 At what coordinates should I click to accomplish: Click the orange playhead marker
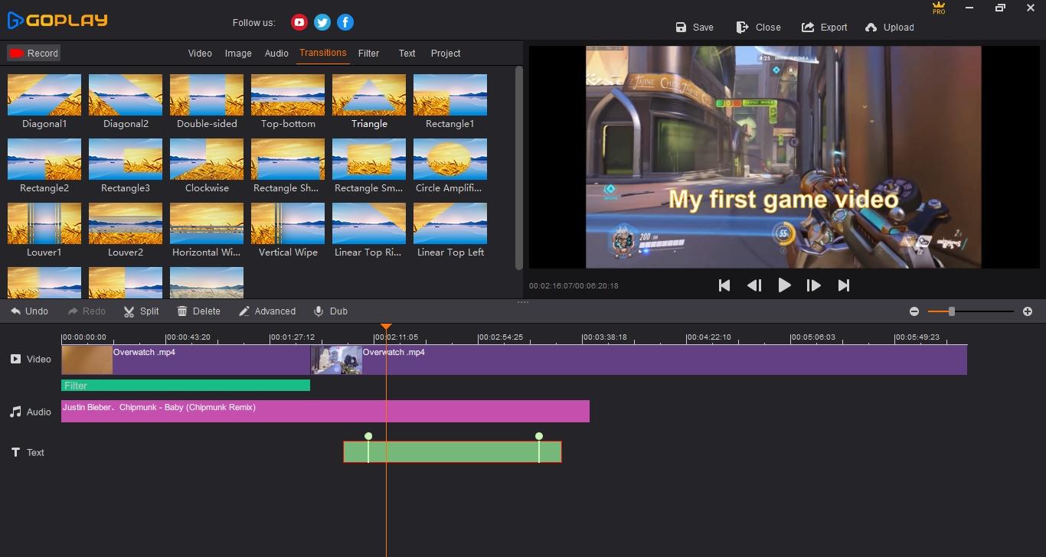coord(386,327)
